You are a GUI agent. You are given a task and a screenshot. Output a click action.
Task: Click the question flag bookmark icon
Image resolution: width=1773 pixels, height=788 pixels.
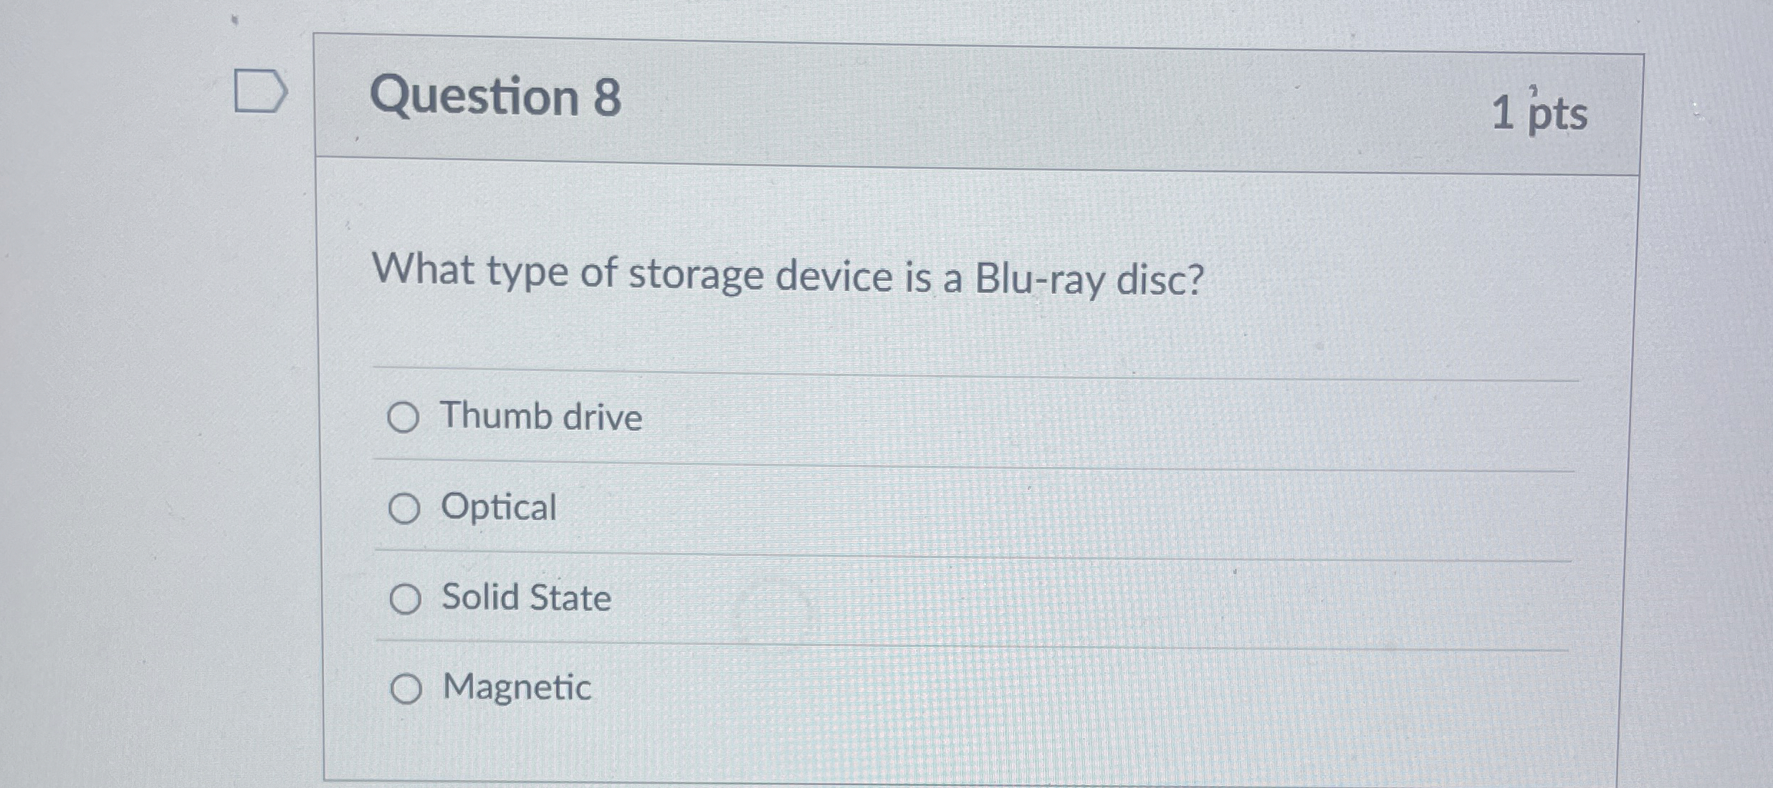click(x=259, y=92)
